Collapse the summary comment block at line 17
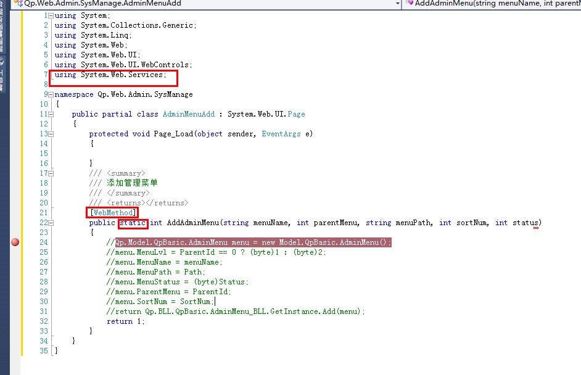This screenshot has height=375, width=581. tap(51, 173)
